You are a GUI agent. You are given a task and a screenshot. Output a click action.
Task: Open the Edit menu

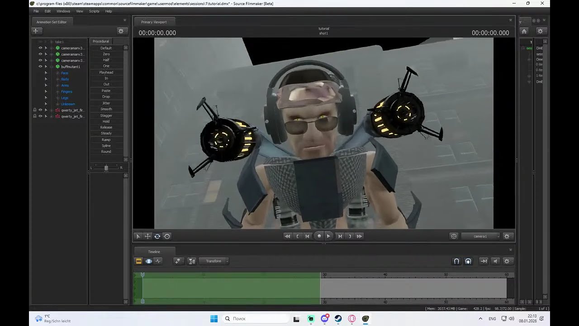tap(47, 11)
